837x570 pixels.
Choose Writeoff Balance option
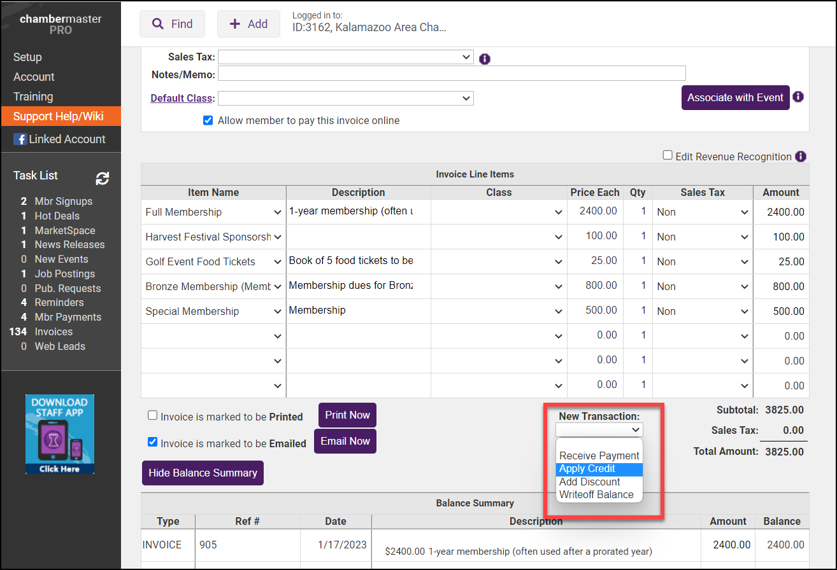point(596,495)
